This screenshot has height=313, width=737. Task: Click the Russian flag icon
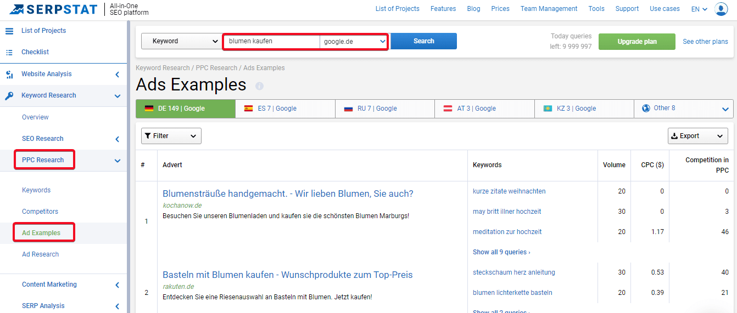[x=348, y=109]
